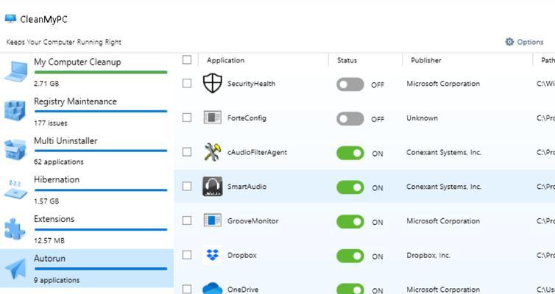This screenshot has height=294, width=555.
Task: Click the Autorun paper plane icon
Action: point(15,269)
